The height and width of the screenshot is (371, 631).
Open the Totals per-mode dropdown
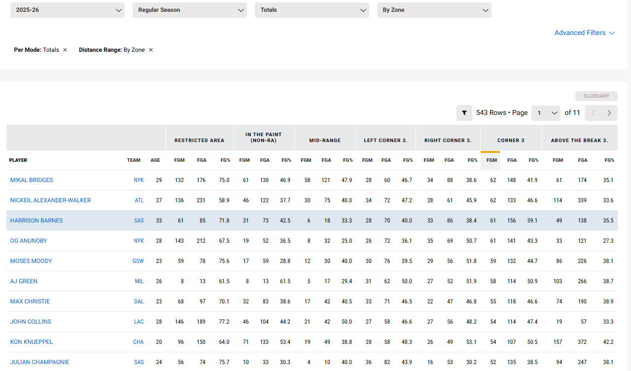312,10
